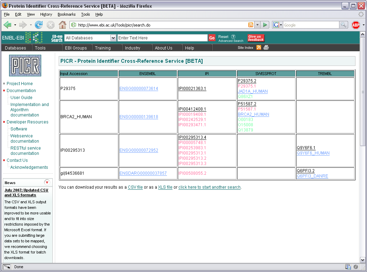Click the printer icon near Site Index

(266, 48)
